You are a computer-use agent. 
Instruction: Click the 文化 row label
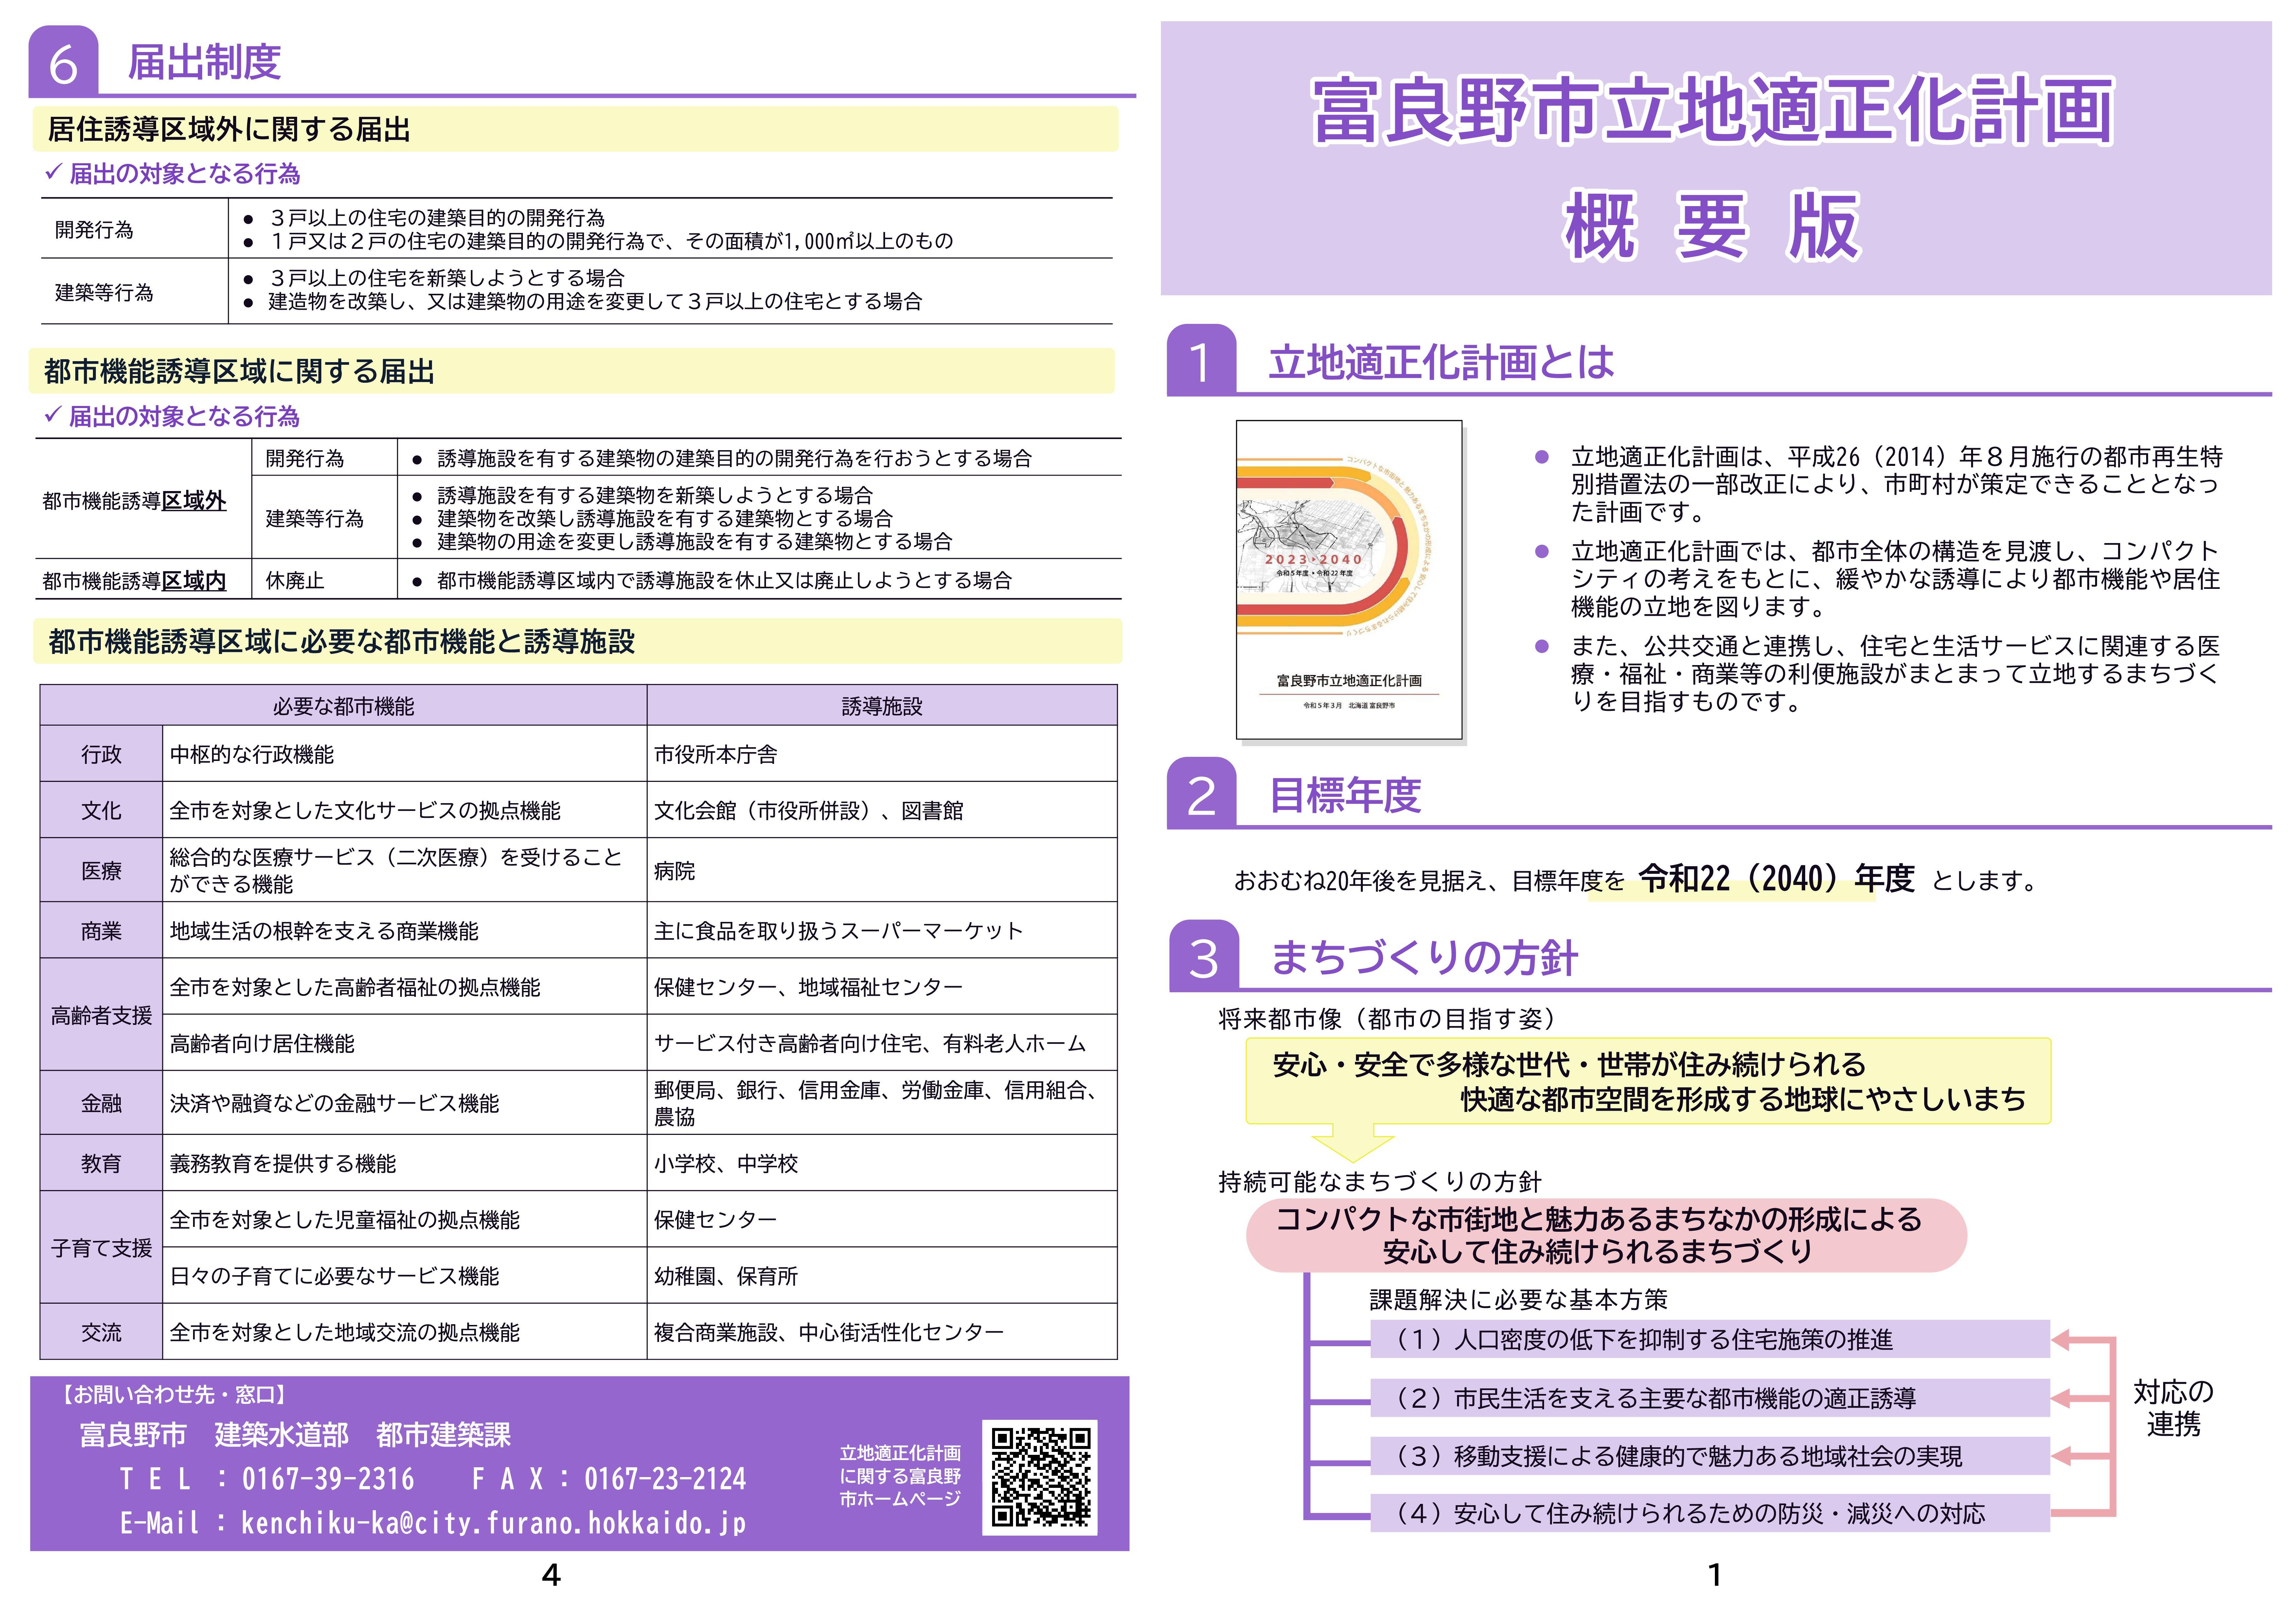tap(101, 810)
